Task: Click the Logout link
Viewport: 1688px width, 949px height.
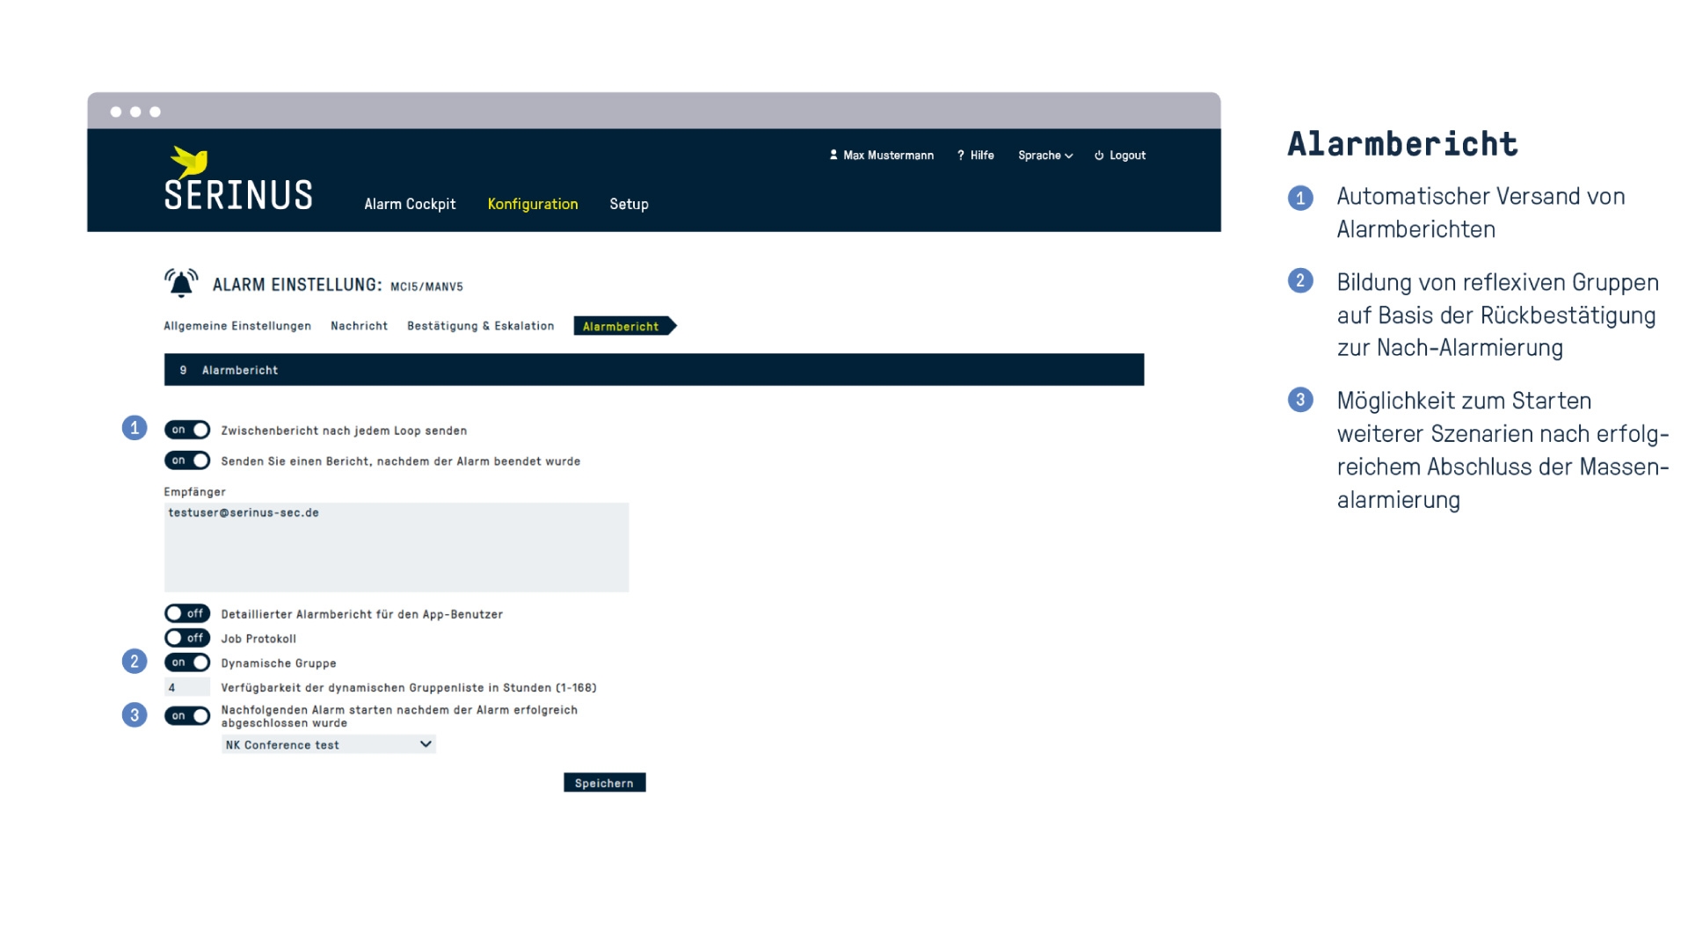Action: 1127,156
